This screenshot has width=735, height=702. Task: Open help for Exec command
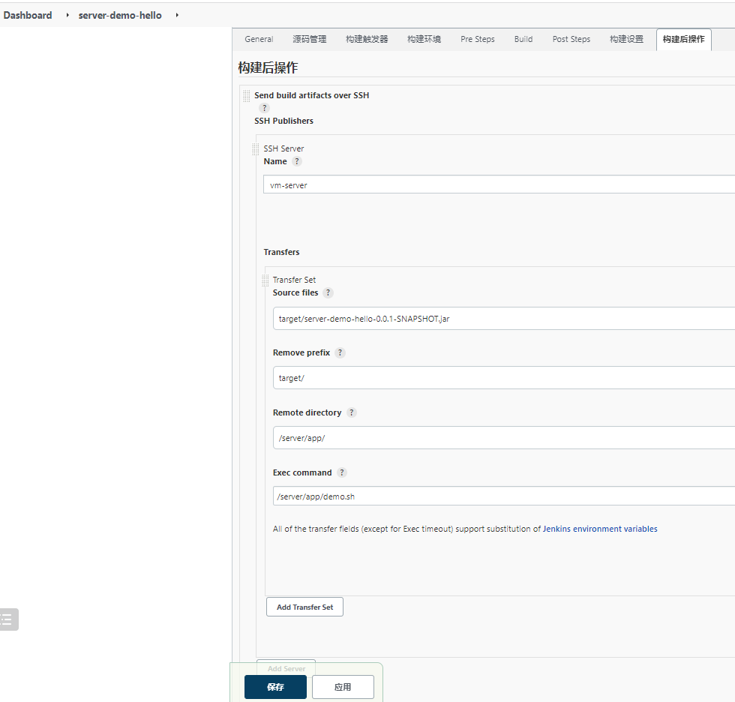tap(342, 472)
